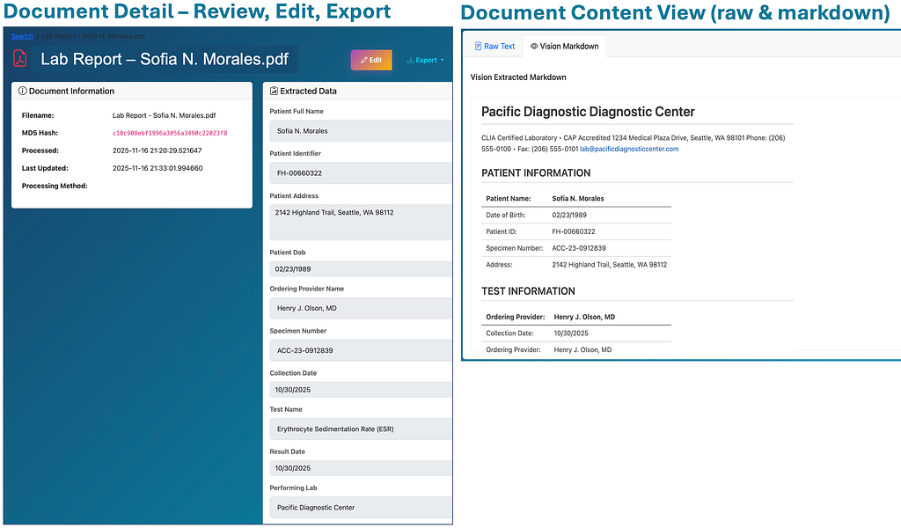Click the Patient Full Name field
This screenshot has height=528, width=901.
pyautogui.click(x=360, y=131)
